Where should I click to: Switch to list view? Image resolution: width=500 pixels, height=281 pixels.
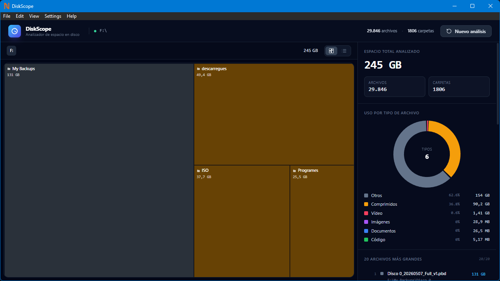point(344,51)
